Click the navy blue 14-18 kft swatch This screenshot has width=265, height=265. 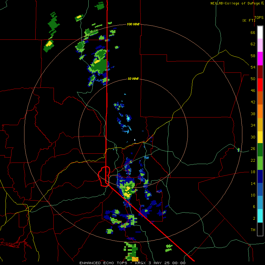(260, 176)
